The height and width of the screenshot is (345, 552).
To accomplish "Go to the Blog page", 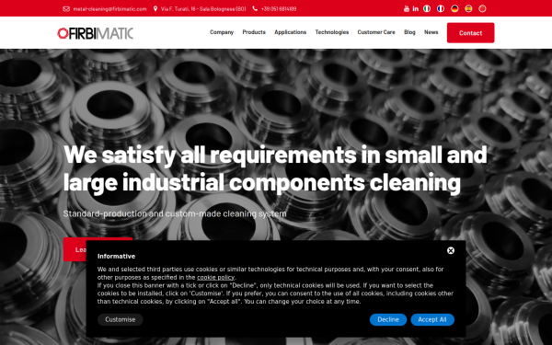I will point(409,32).
